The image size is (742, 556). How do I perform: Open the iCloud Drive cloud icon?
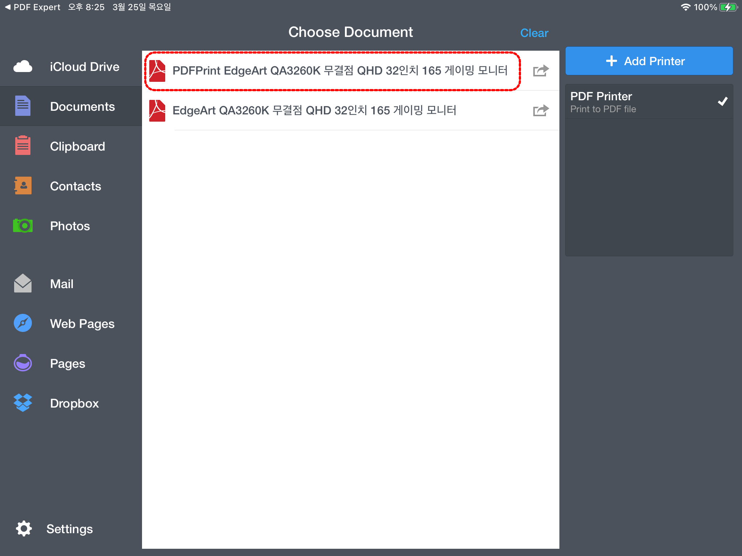(23, 67)
